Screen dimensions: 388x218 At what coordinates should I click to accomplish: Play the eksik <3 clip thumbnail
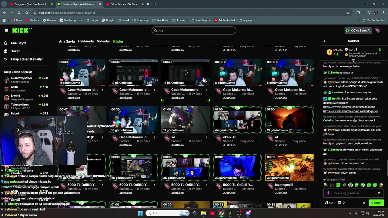pos(237,120)
